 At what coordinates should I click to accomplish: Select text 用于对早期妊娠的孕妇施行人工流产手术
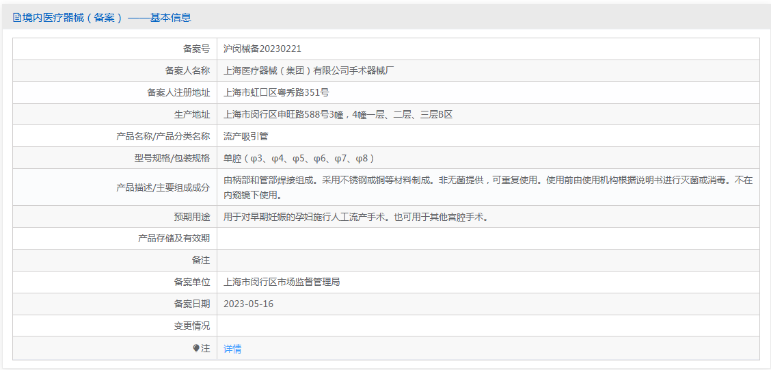(307, 217)
